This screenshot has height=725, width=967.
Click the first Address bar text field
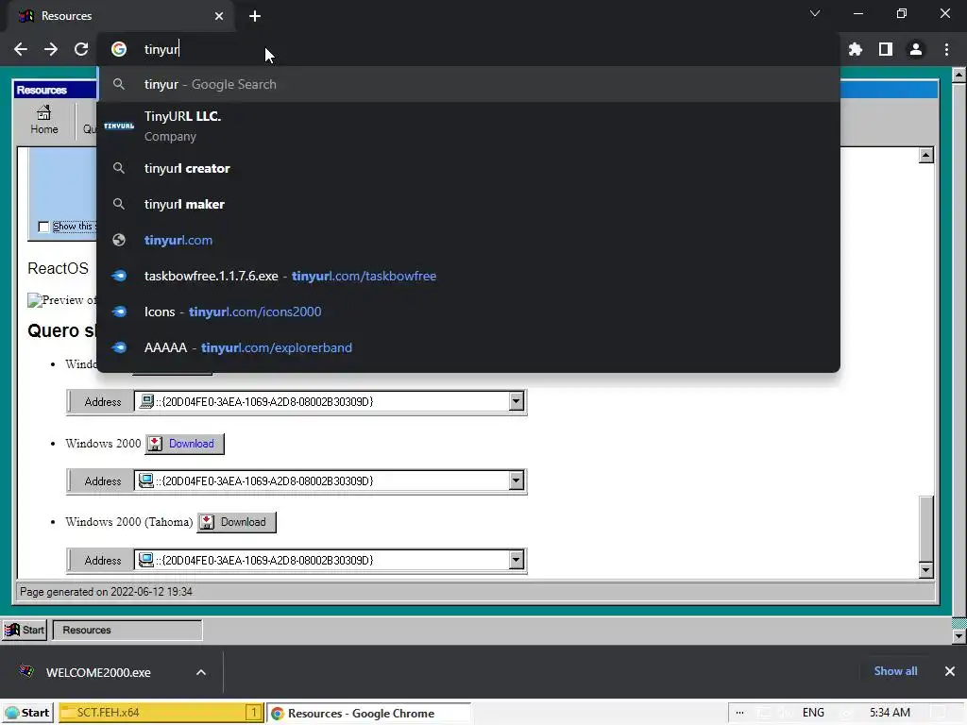point(321,402)
